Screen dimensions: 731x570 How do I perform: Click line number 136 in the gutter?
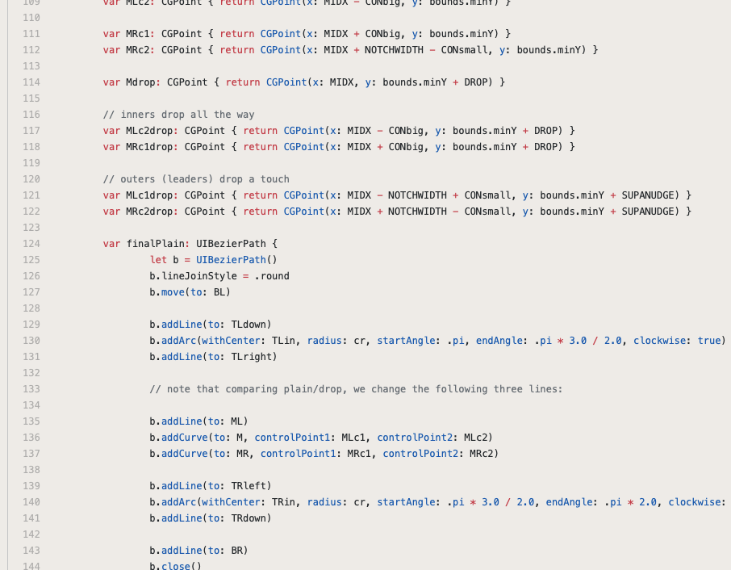point(31,438)
